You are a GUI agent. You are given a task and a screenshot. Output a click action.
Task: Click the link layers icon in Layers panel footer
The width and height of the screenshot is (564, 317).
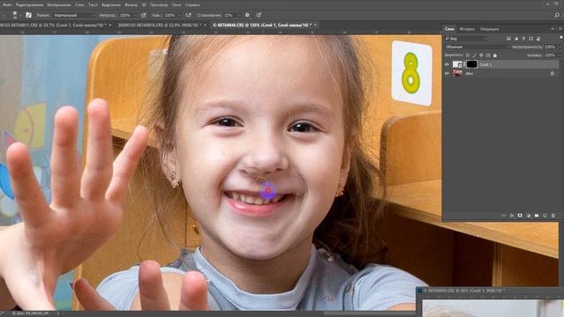point(503,216)
